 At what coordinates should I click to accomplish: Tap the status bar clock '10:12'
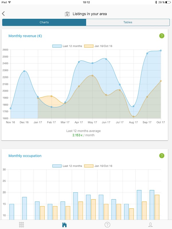point(86,2)
